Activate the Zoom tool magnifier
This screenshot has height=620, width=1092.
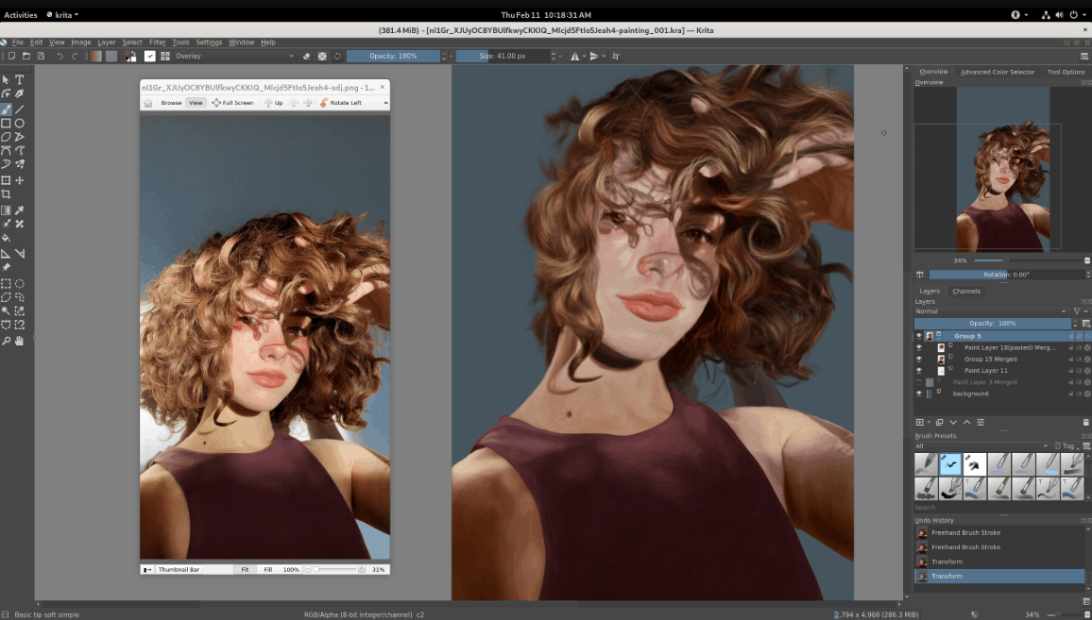coord(6,341)
